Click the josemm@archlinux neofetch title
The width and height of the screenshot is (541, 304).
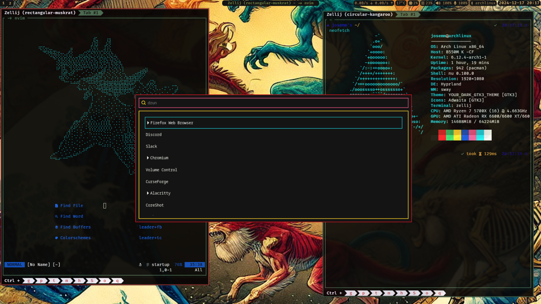[x=451, y=36]
